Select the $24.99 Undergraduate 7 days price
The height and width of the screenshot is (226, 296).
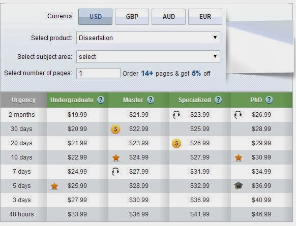tap(77, 172)
